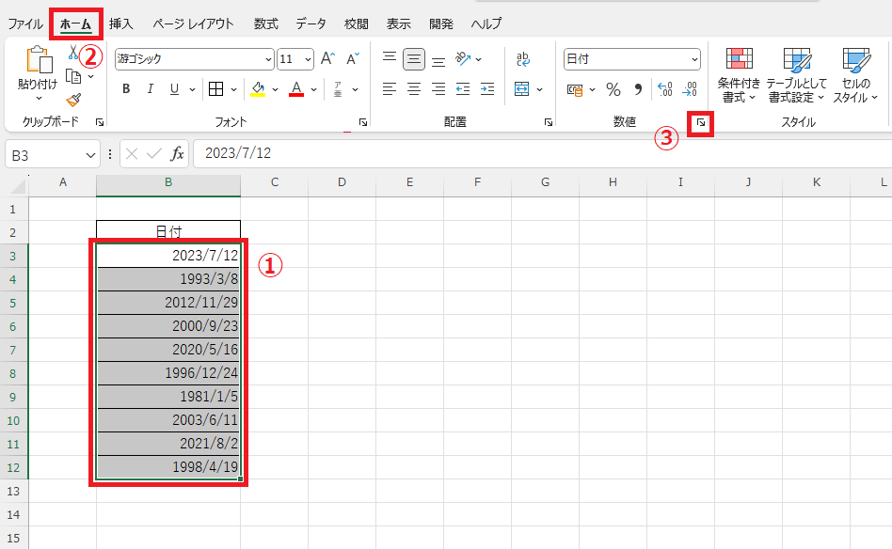Decrease font size with small A icon
Screen dimensions: 892x549
353,58
